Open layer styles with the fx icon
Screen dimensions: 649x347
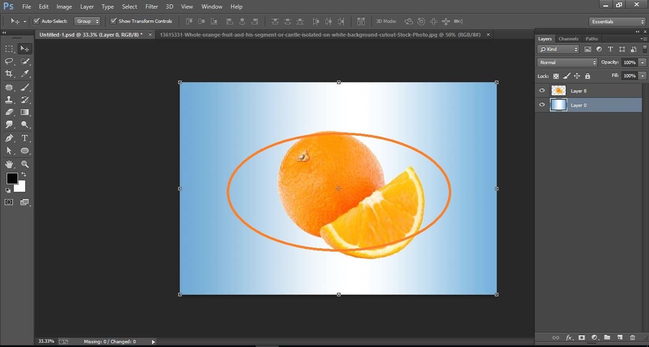[569, 338]
